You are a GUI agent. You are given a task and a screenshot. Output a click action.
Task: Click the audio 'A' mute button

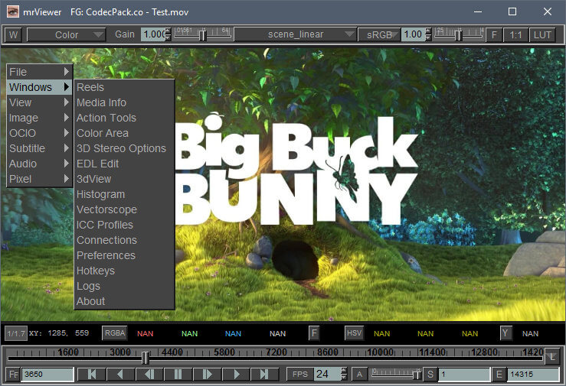[358, 374]
